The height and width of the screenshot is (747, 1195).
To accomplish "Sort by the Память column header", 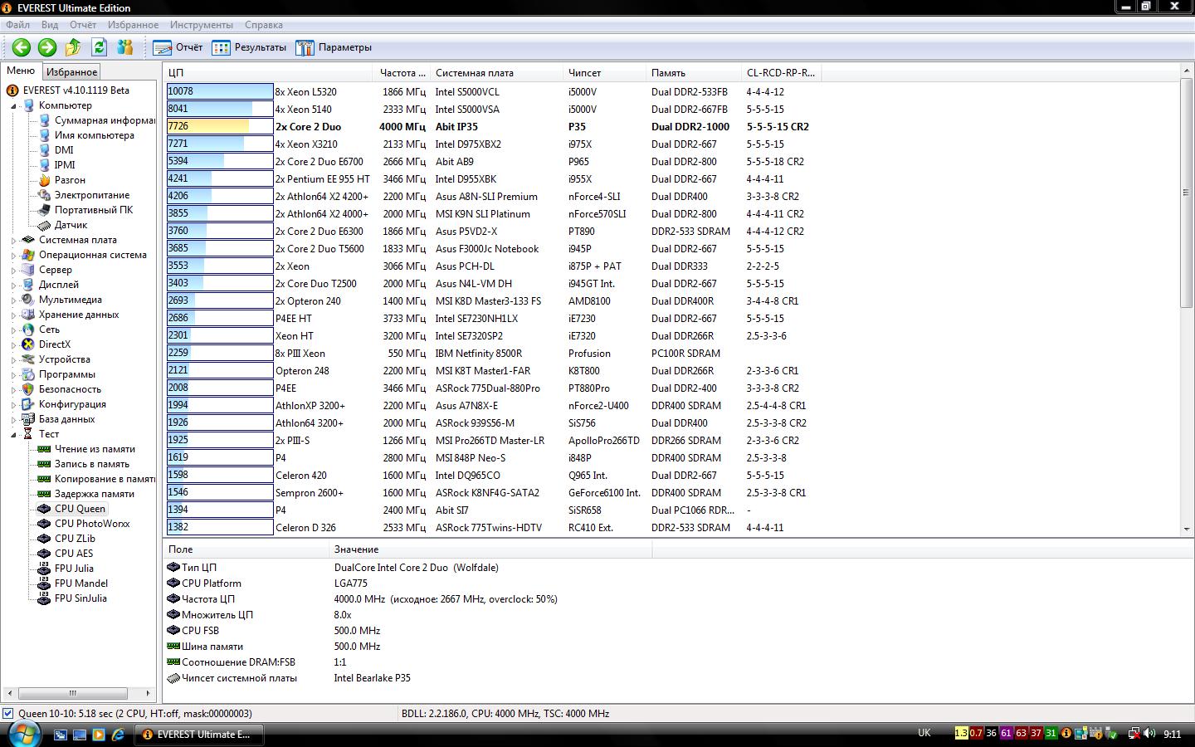I will pos(694,73).
